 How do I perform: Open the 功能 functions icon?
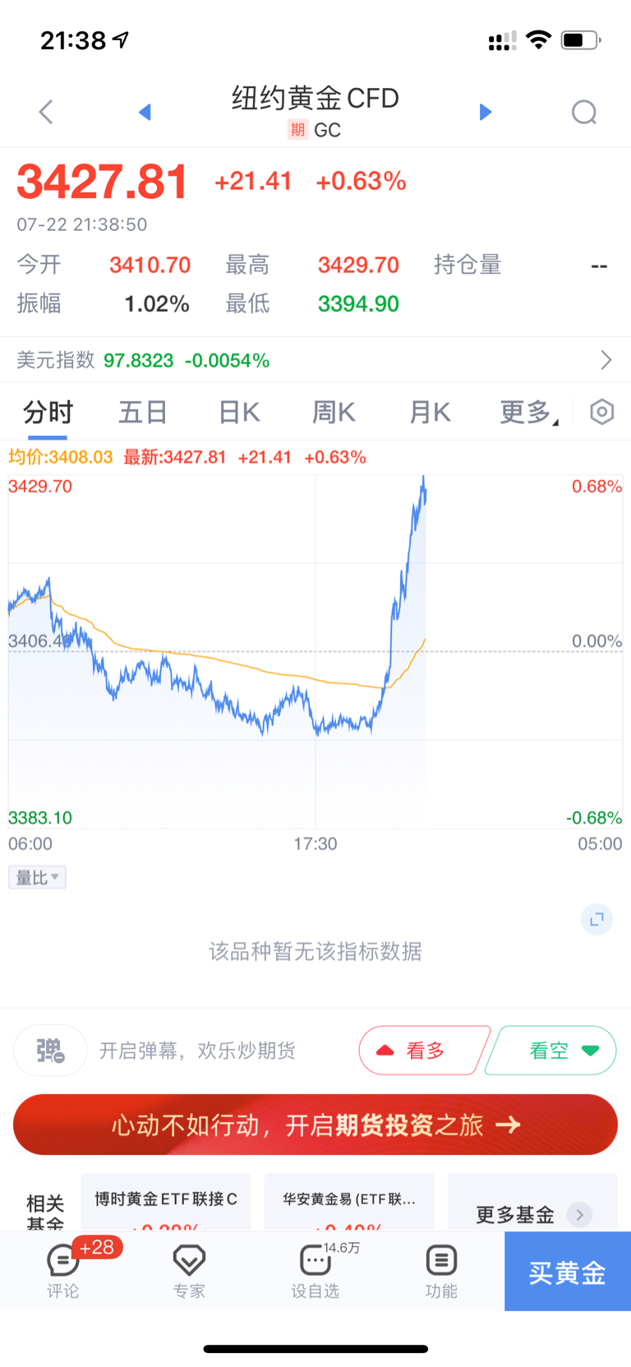441,1271
